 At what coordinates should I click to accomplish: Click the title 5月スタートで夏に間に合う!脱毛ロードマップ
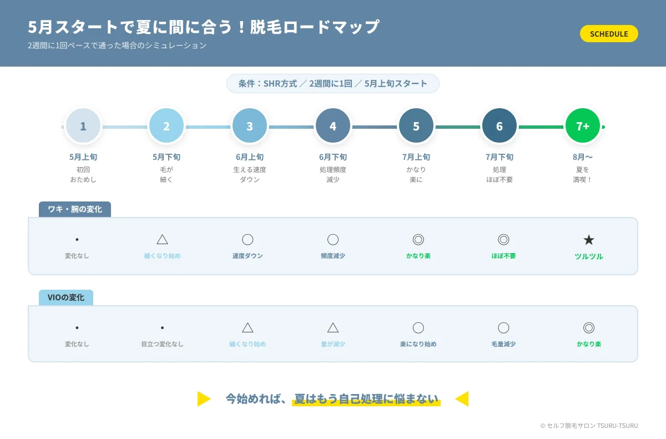click(x=204, y=27)
